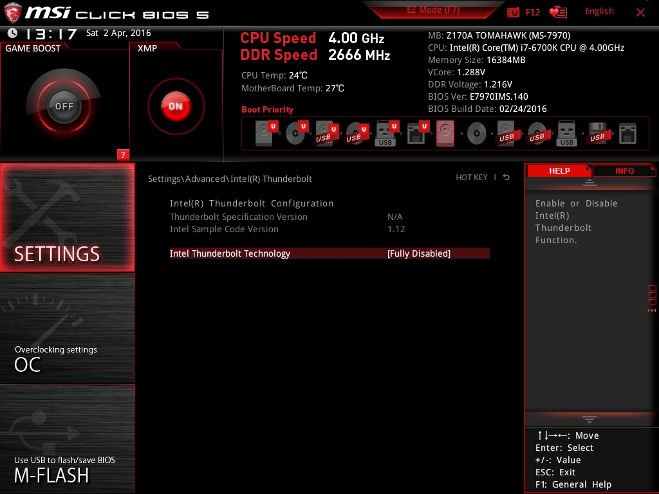
Task: Open the OC overclocking settings tile
Action: pyautogui.click(x=68, y=329)
